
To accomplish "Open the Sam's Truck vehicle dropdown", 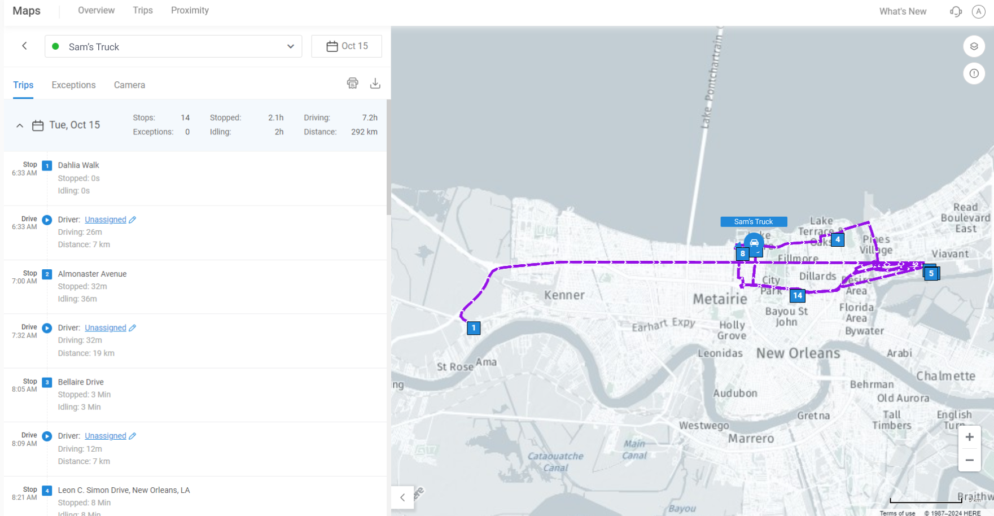I will (173, 46).
